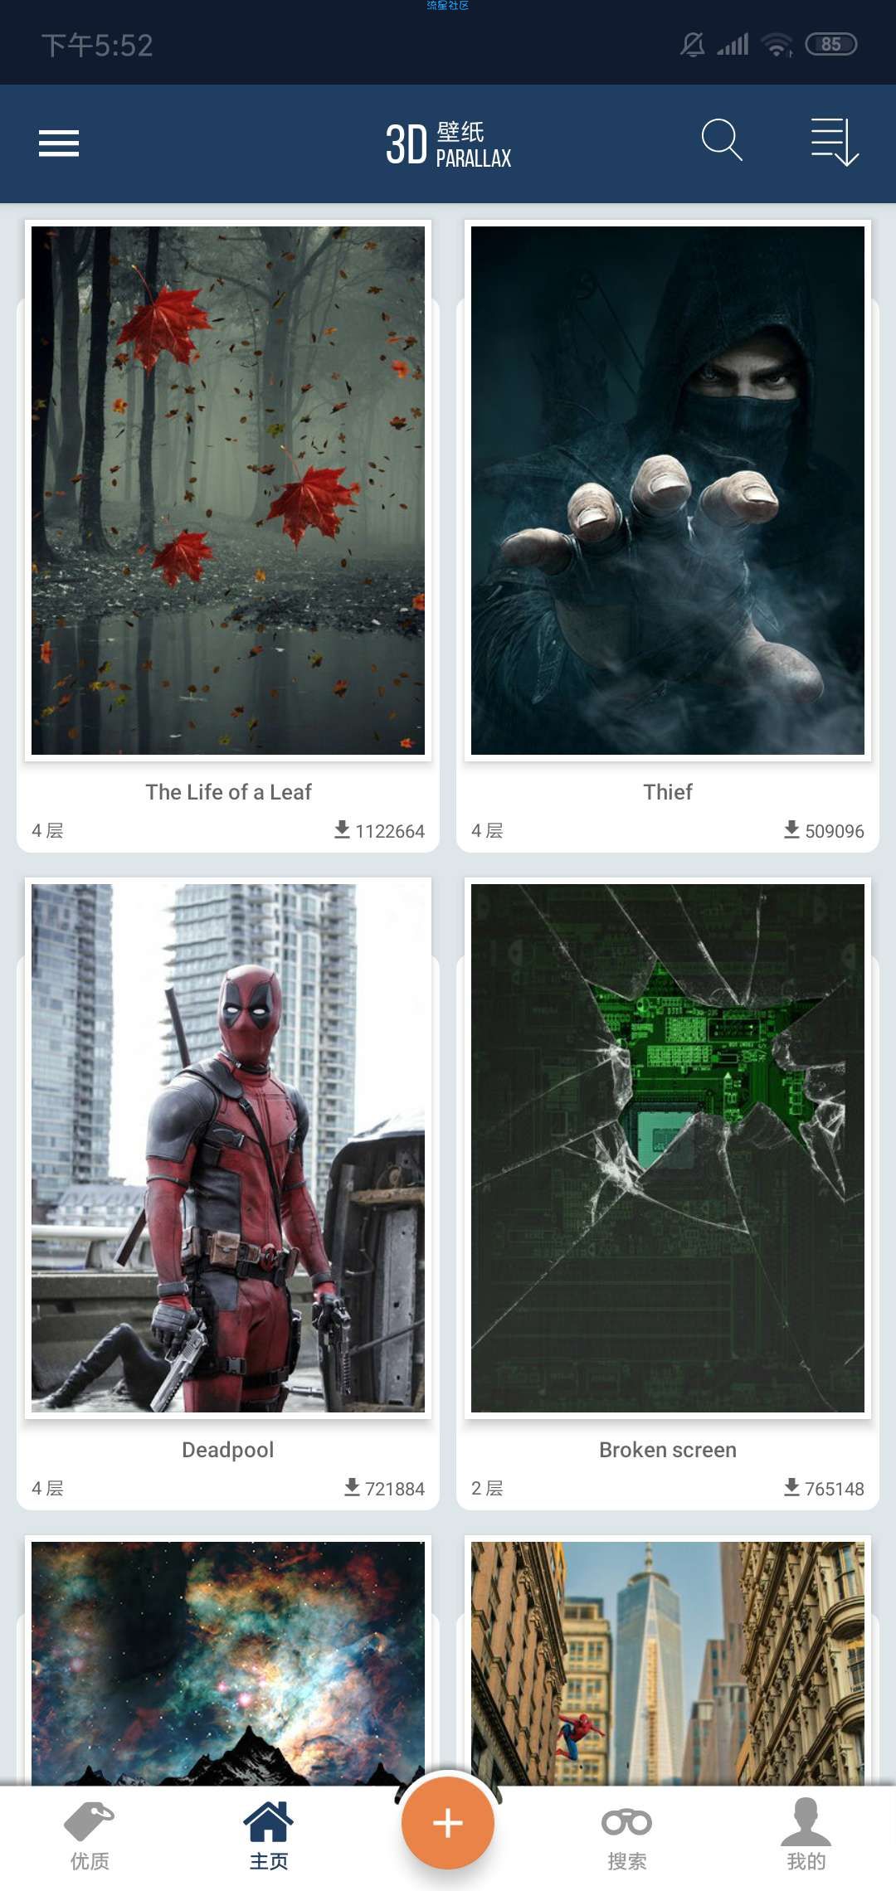Tap download icon beside 1122664
The width and height of the screenshot is (896, 1891).
(x=342, y=829)
